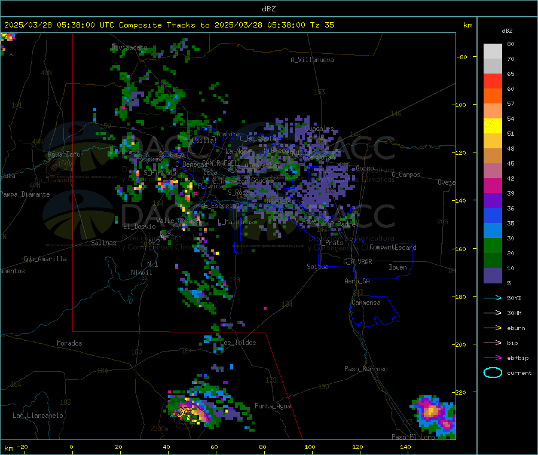Image resolution: width=538 pixels, height=455 pixels.
Task: Click the bip pink arrow legend icon
Action: point(493,343)
